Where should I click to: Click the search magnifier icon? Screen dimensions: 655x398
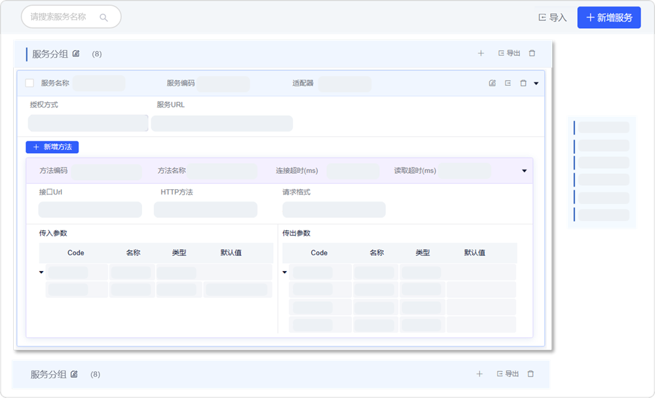[103, 18]
